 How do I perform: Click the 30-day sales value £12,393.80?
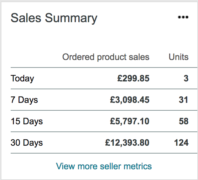127,143
